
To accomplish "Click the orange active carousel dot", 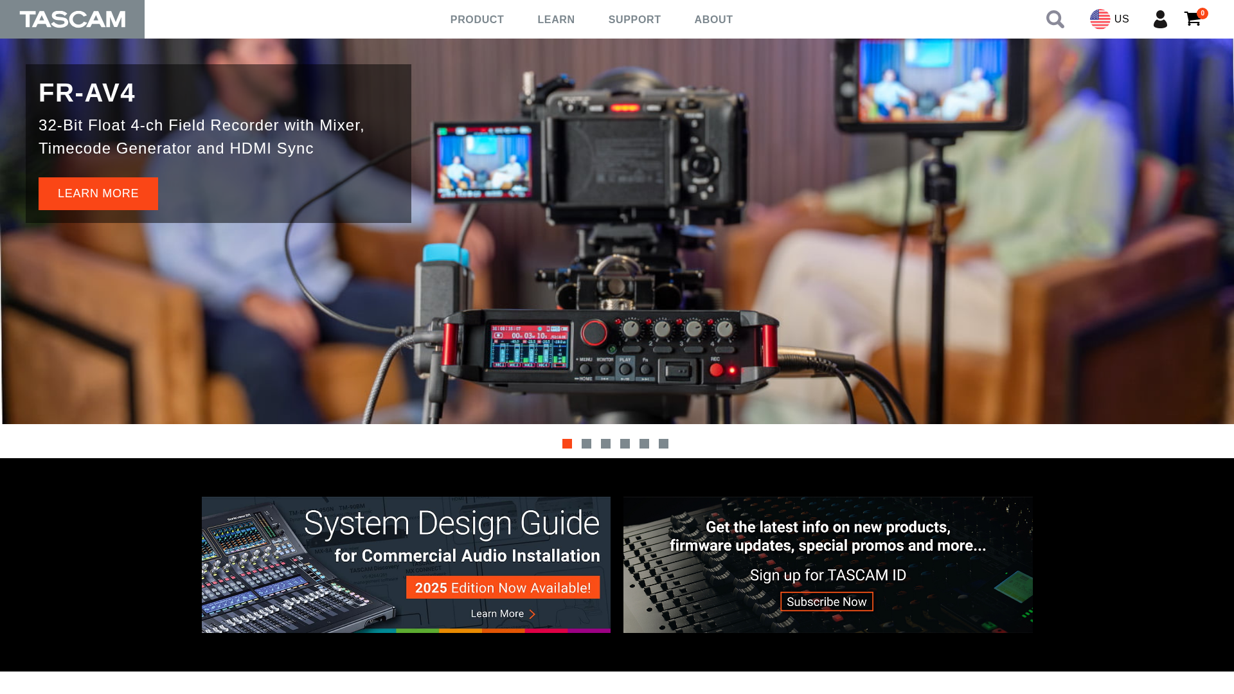I will pyautogui.click(x=567, y=443).
